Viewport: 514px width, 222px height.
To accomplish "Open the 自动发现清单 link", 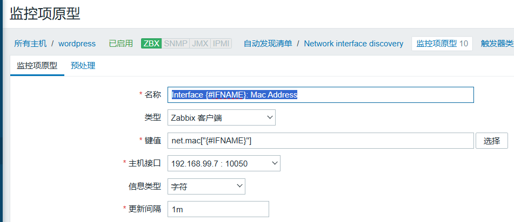I will [x=268, y=44].
